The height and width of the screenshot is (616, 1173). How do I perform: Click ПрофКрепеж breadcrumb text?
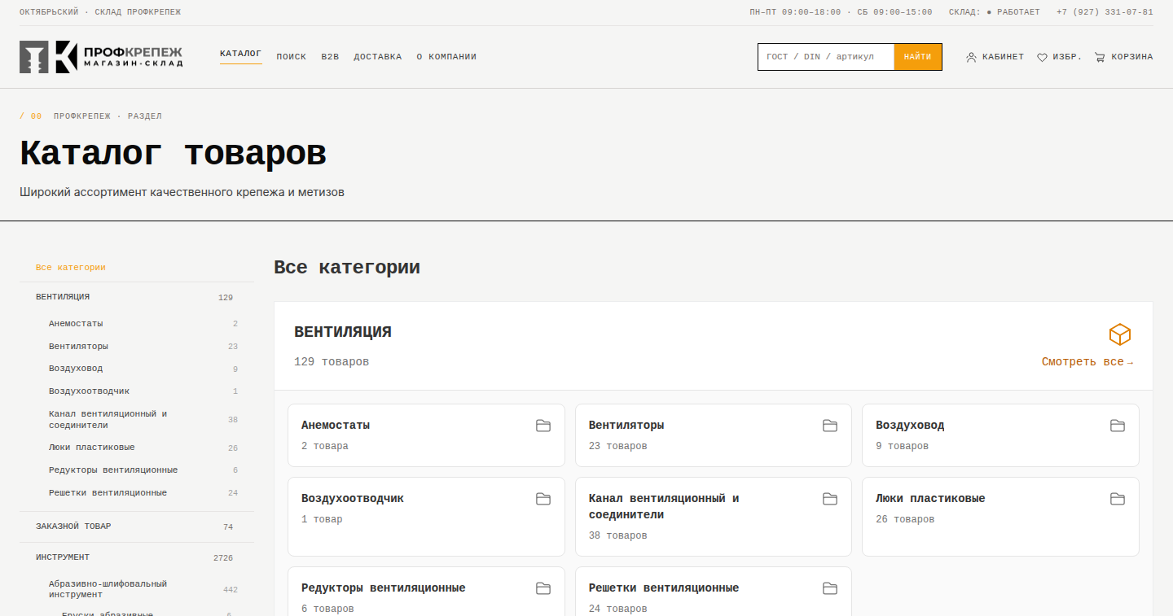click(x=81, y=116)
